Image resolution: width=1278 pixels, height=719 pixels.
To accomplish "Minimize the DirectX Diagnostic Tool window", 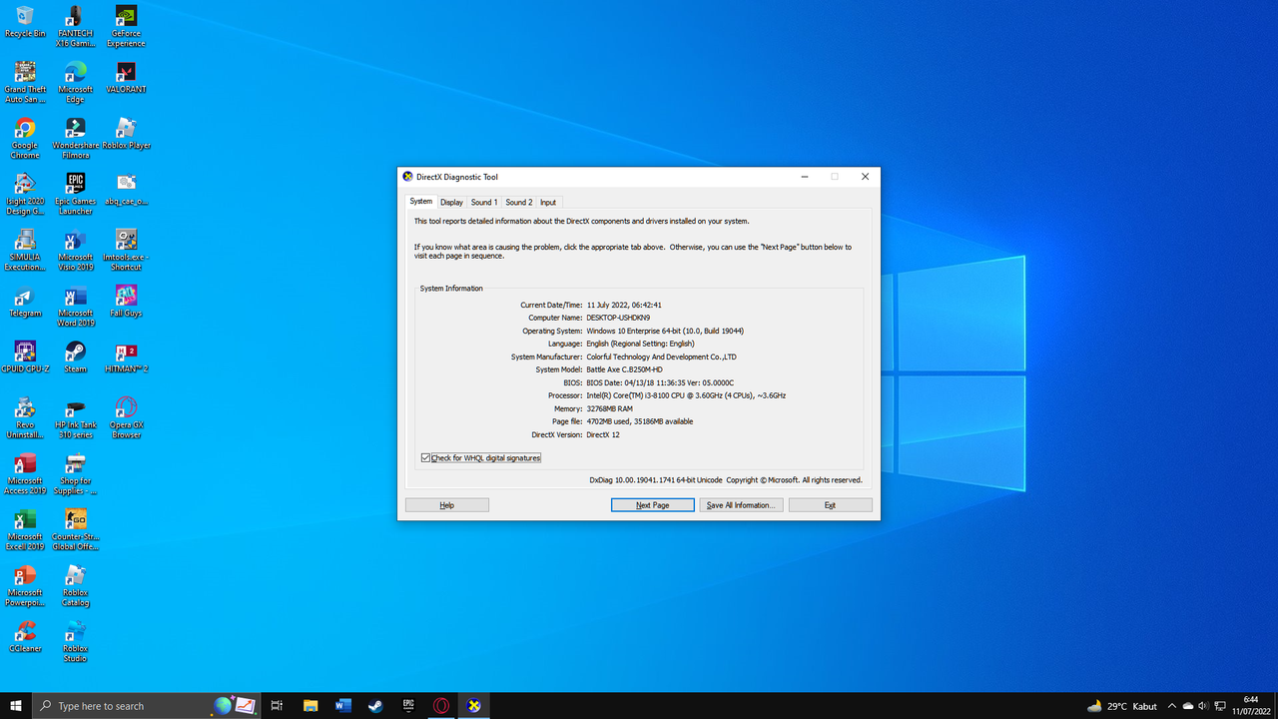I will point(805,177).
